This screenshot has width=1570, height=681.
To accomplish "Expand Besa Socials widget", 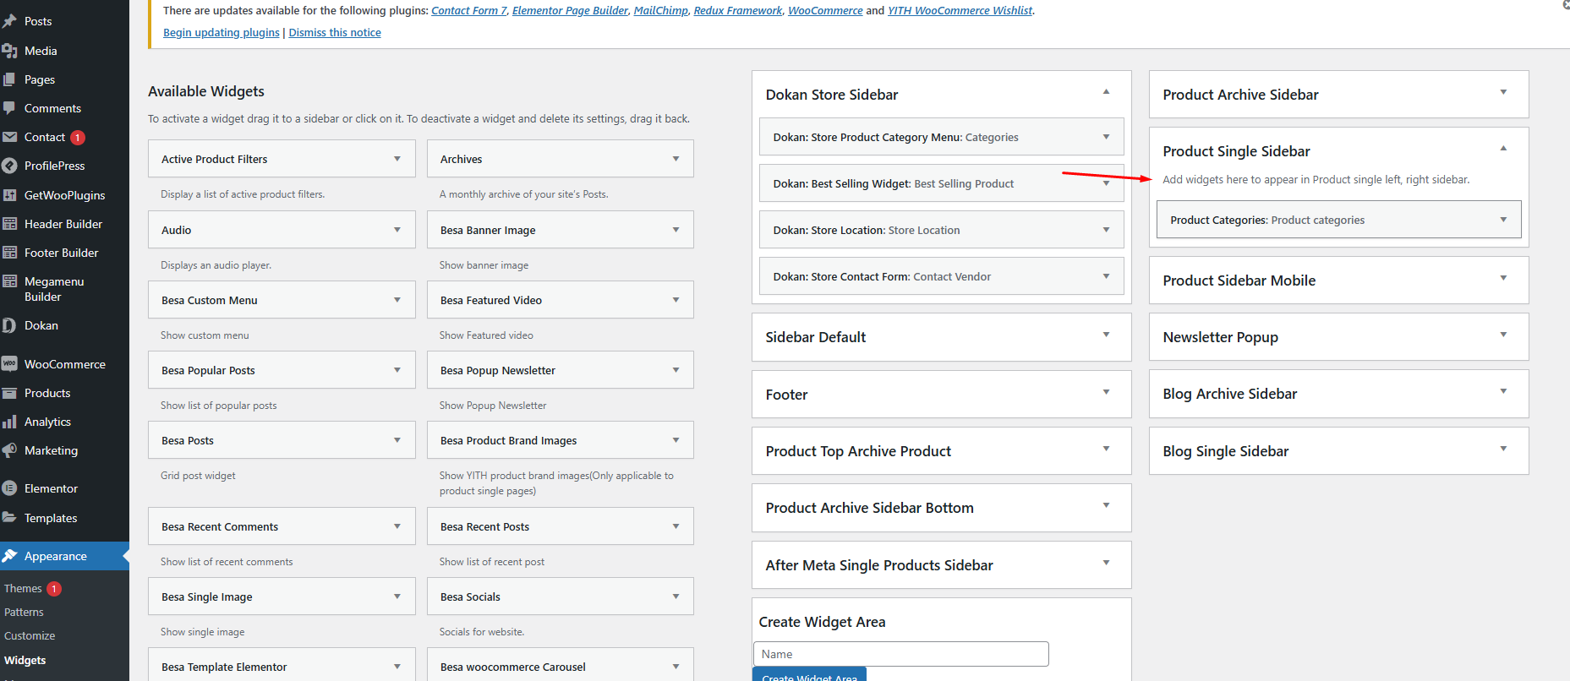I will pyautogui.click(x=676, y=597).
